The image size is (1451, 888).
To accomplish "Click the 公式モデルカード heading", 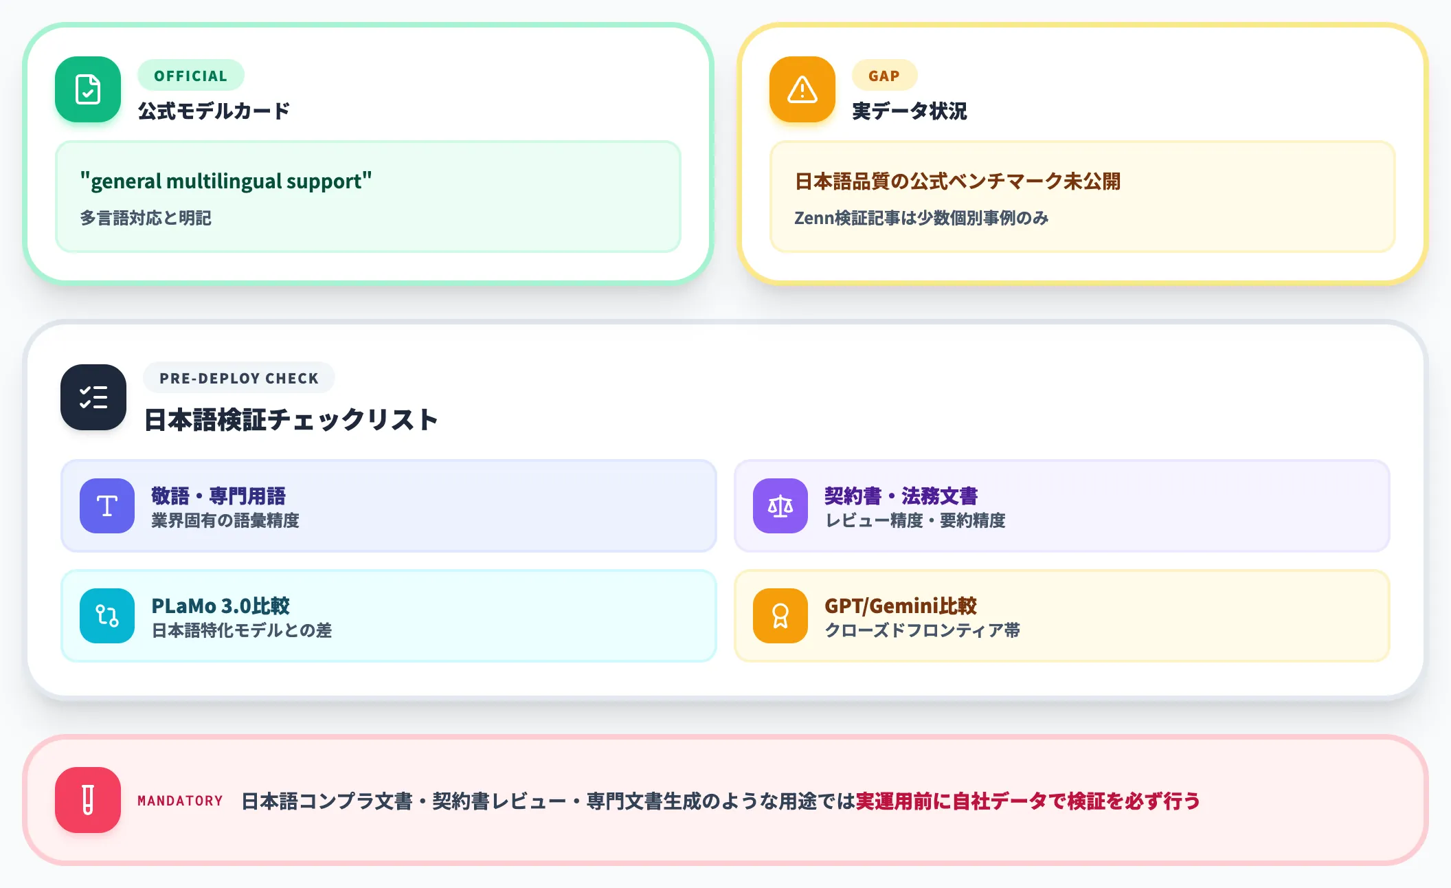I will pos(214,111).
